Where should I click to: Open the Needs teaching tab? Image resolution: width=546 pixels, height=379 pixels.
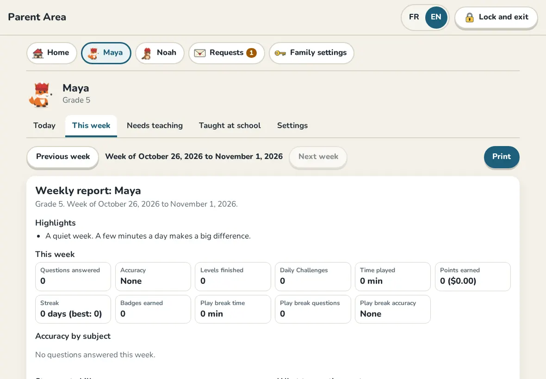click(x=155, y=126)
